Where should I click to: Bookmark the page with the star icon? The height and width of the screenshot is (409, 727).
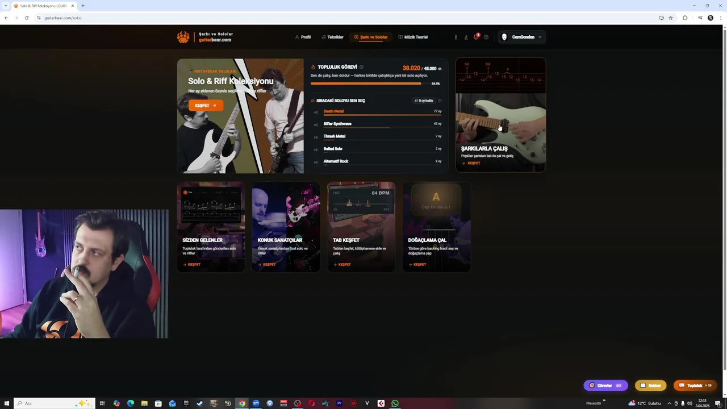tap(671, 18)
